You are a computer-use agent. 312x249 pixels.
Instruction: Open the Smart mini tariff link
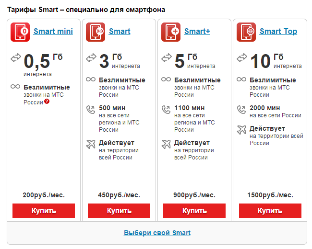click(53, 32)
